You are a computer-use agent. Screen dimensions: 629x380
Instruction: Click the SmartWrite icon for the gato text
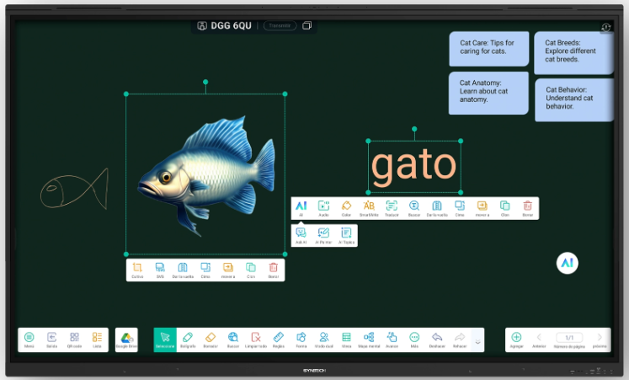(369, 207)
